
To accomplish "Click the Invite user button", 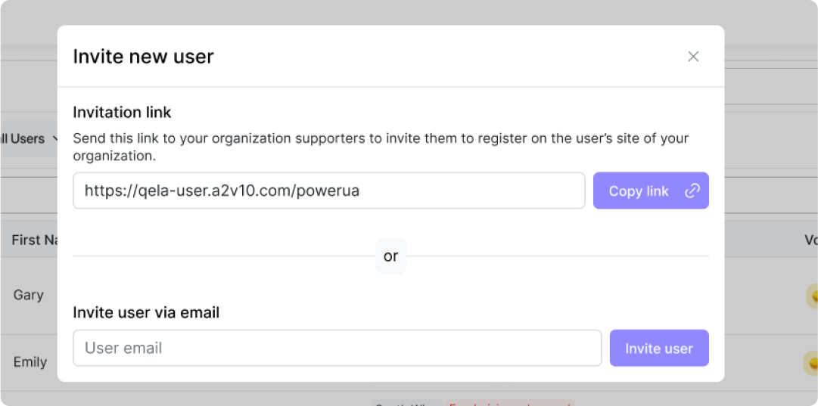I will [659, 349].
